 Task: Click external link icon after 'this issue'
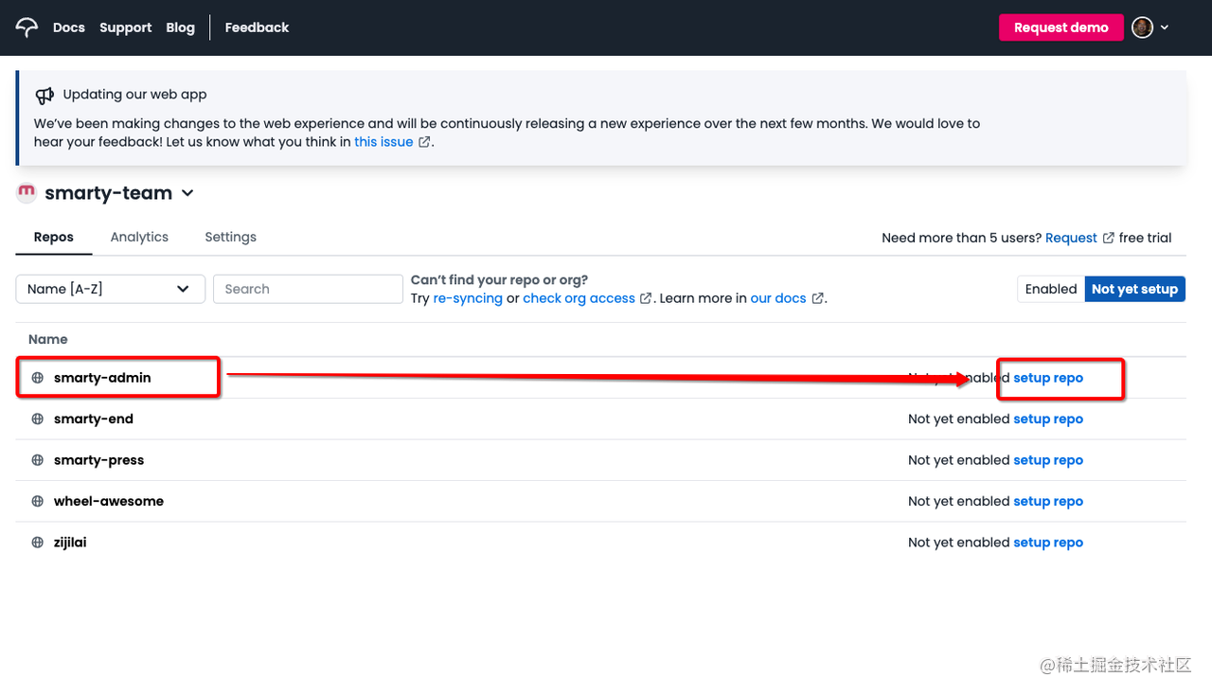click(x=424, y=143)
